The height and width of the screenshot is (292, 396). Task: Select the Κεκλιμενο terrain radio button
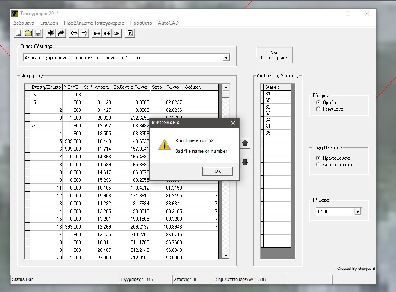coord(318,109)
